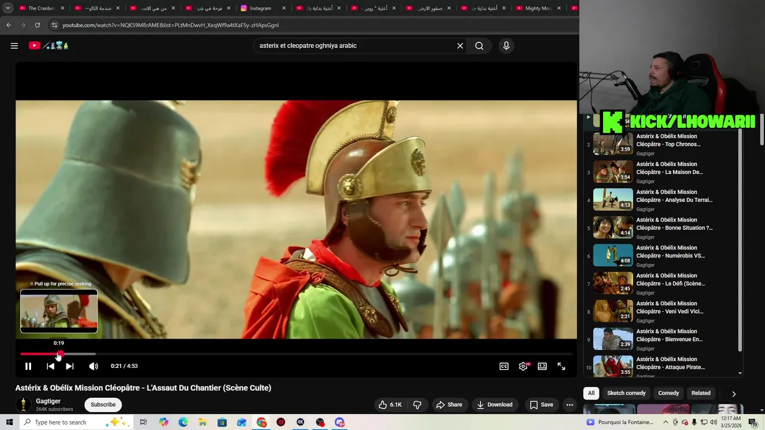This screenshot has height=430, width=765.
Task: Open video player settings gear
Action: point(524,366)
